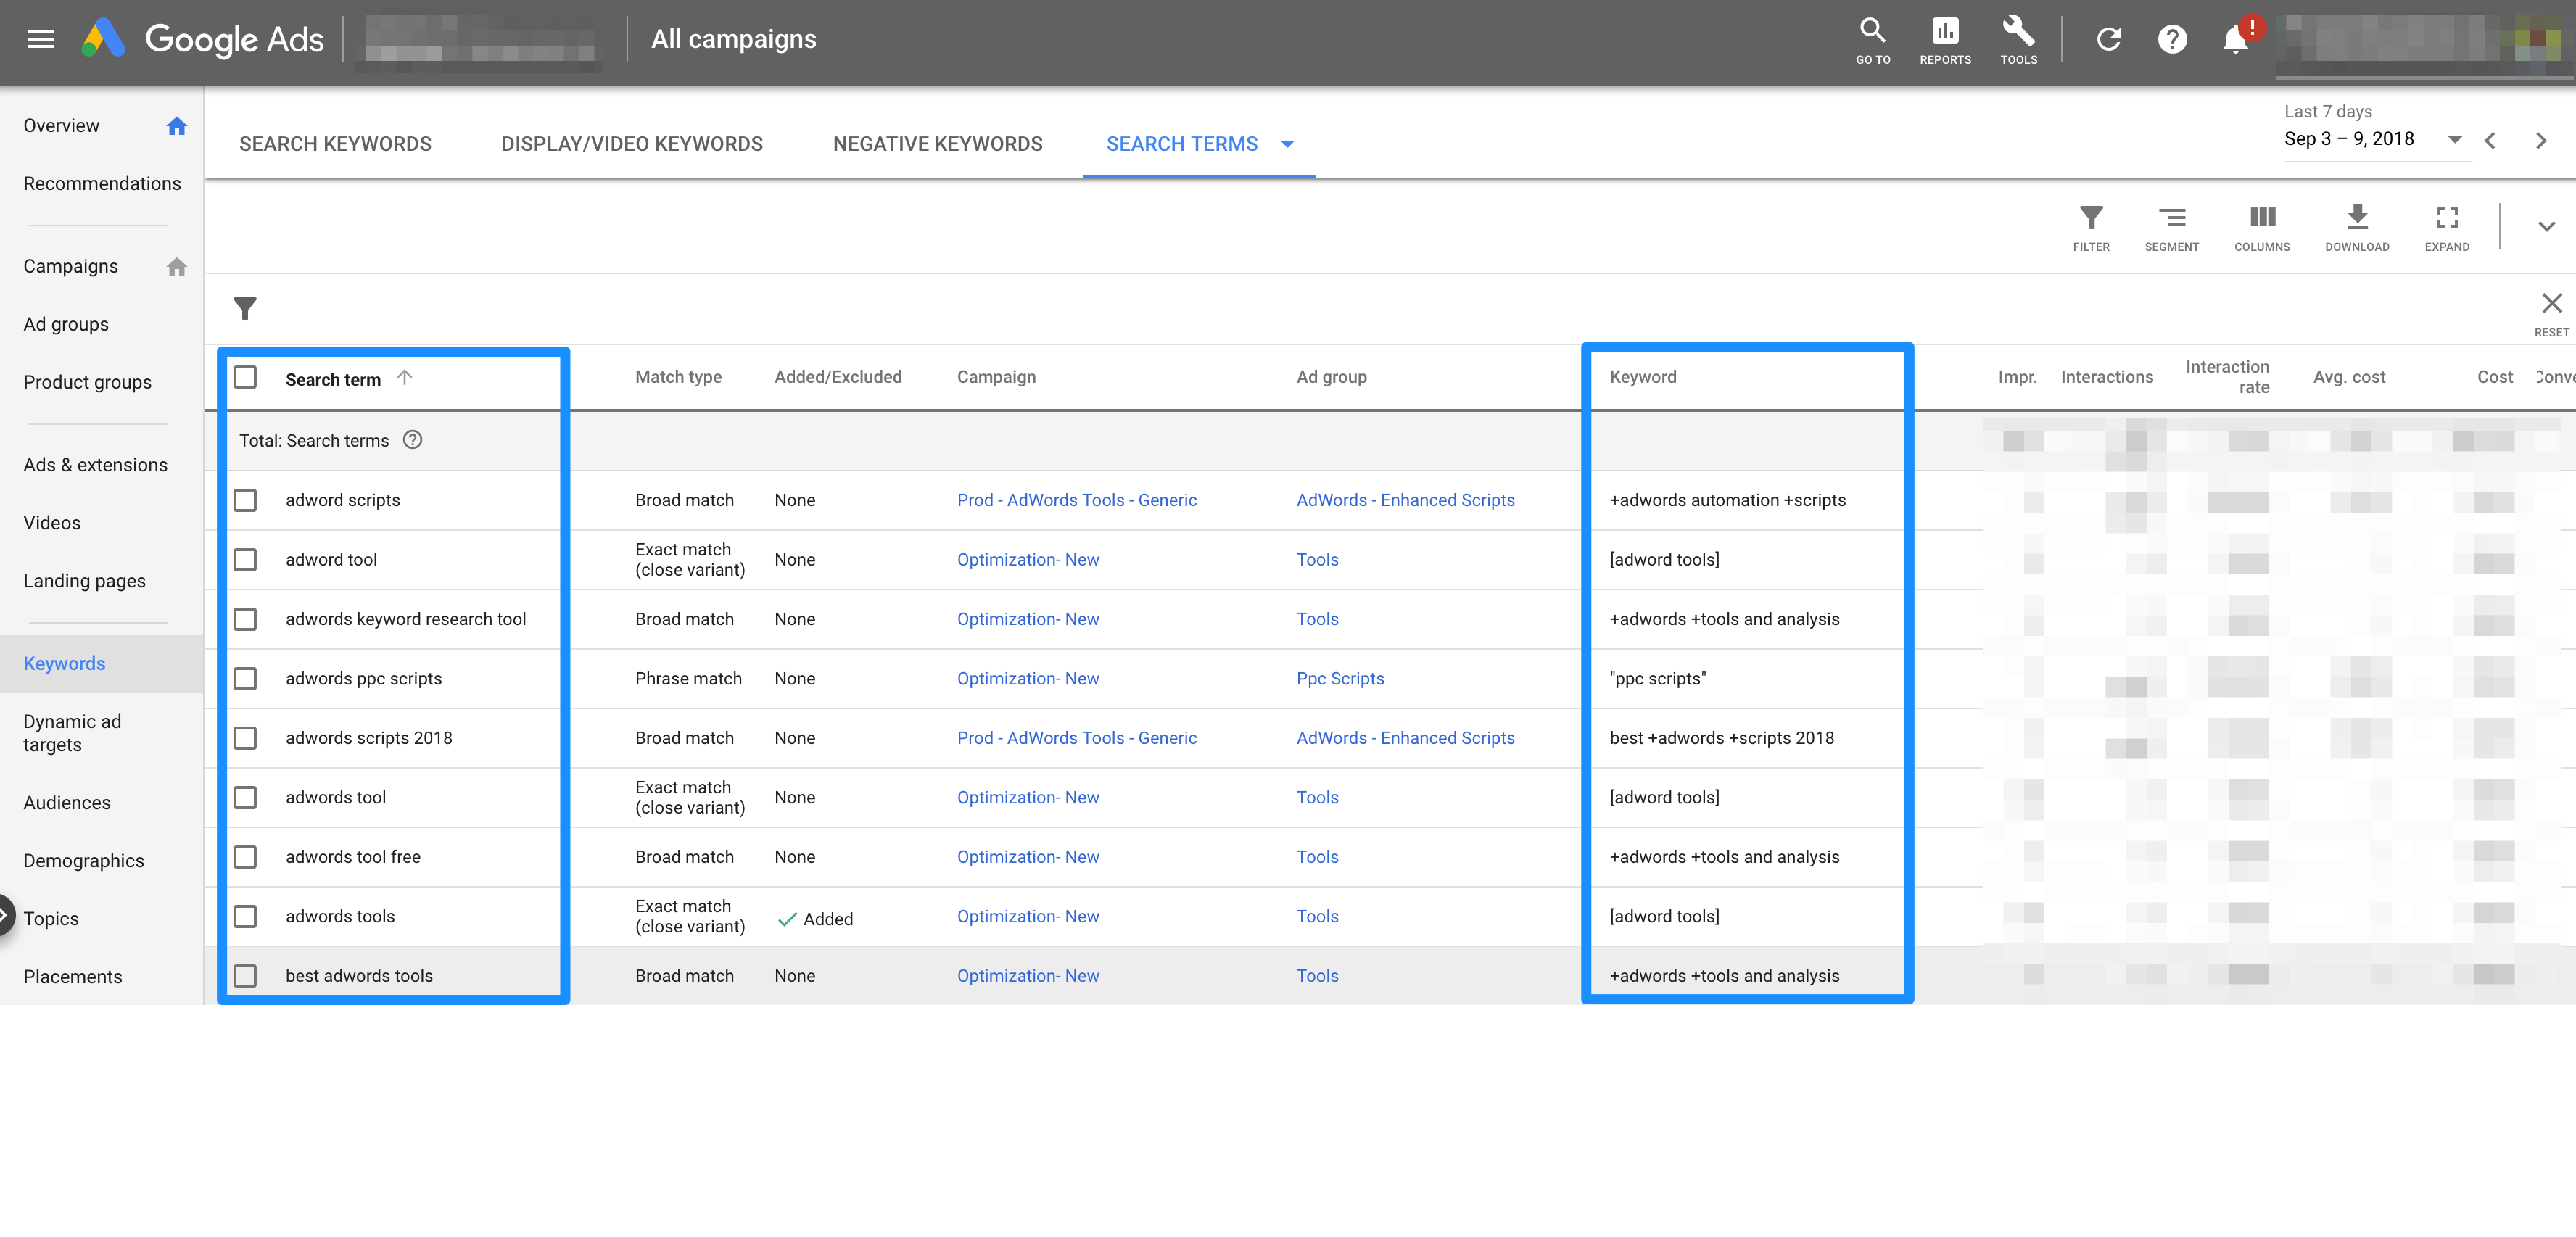
Task: Switch to the Negative Keywords tab
Action: pyautogui.click(x=938, y=144)
